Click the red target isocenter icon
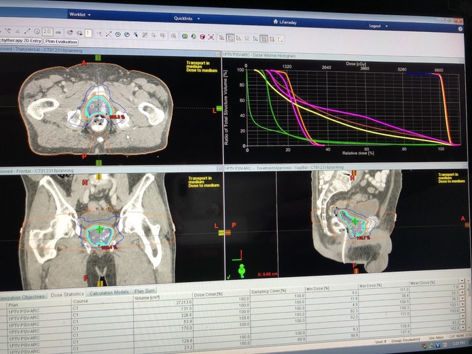The width and height of the screenshot is (472, 354). (x=211, y=37)
